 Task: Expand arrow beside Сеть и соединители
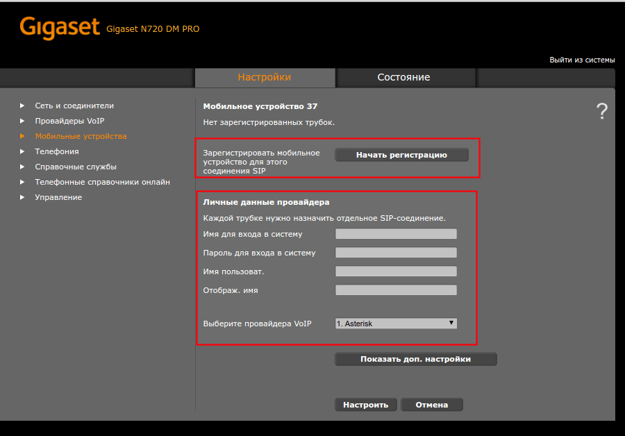pos(22,106)
